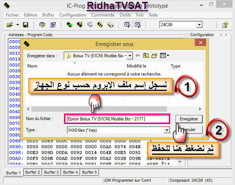Open the Fichier menu
Screen dimensions: 235x185
12,15
